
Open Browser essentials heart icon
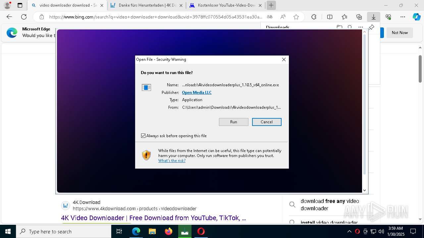click(x=388, y=17)
